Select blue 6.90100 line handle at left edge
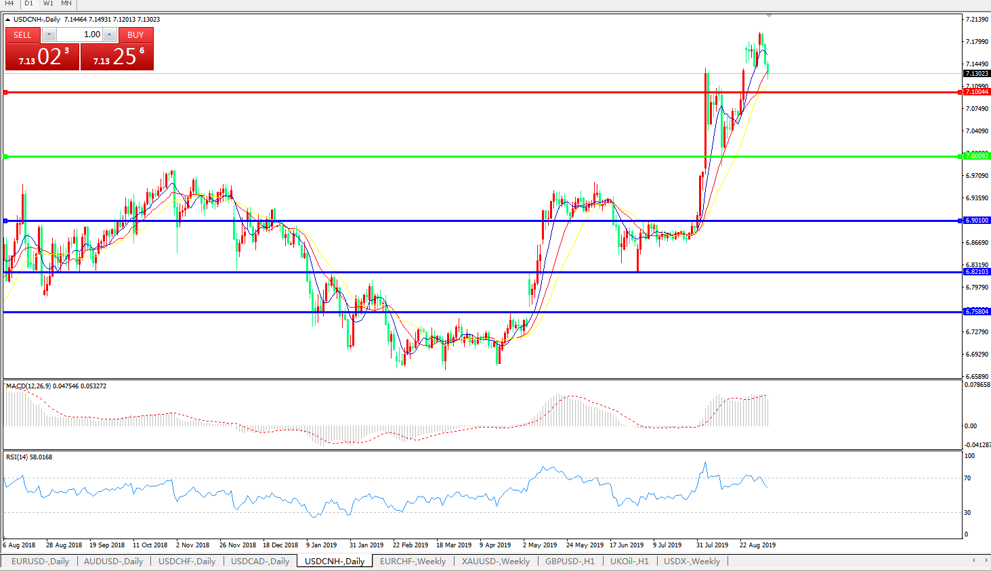991x571 pixels. point(5,221)
